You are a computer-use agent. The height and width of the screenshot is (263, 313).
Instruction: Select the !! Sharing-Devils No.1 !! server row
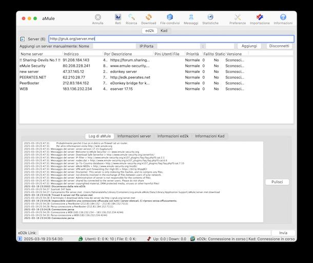pos(156,60)
